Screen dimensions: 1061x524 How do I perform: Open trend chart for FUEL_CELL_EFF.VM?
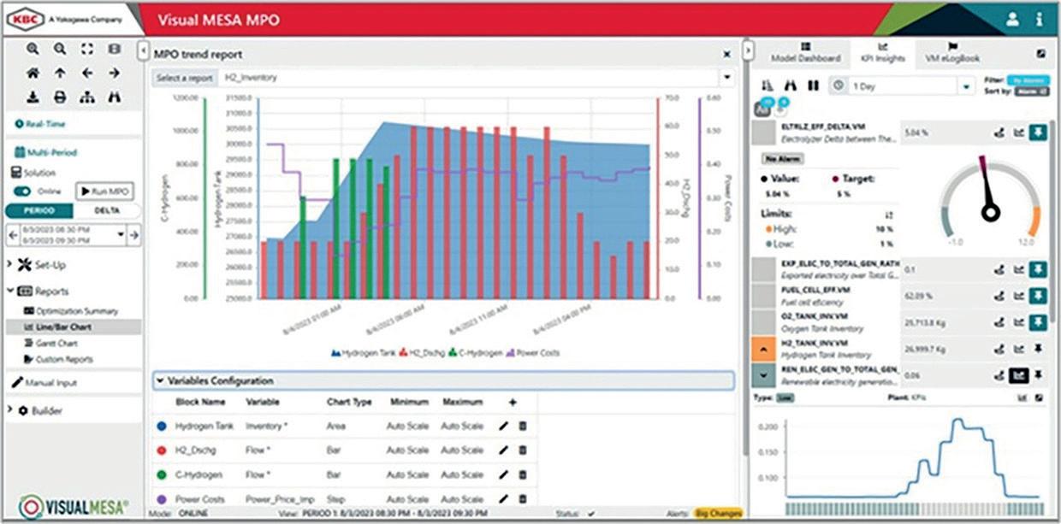pyautogui.click(x=1018, y=295)
